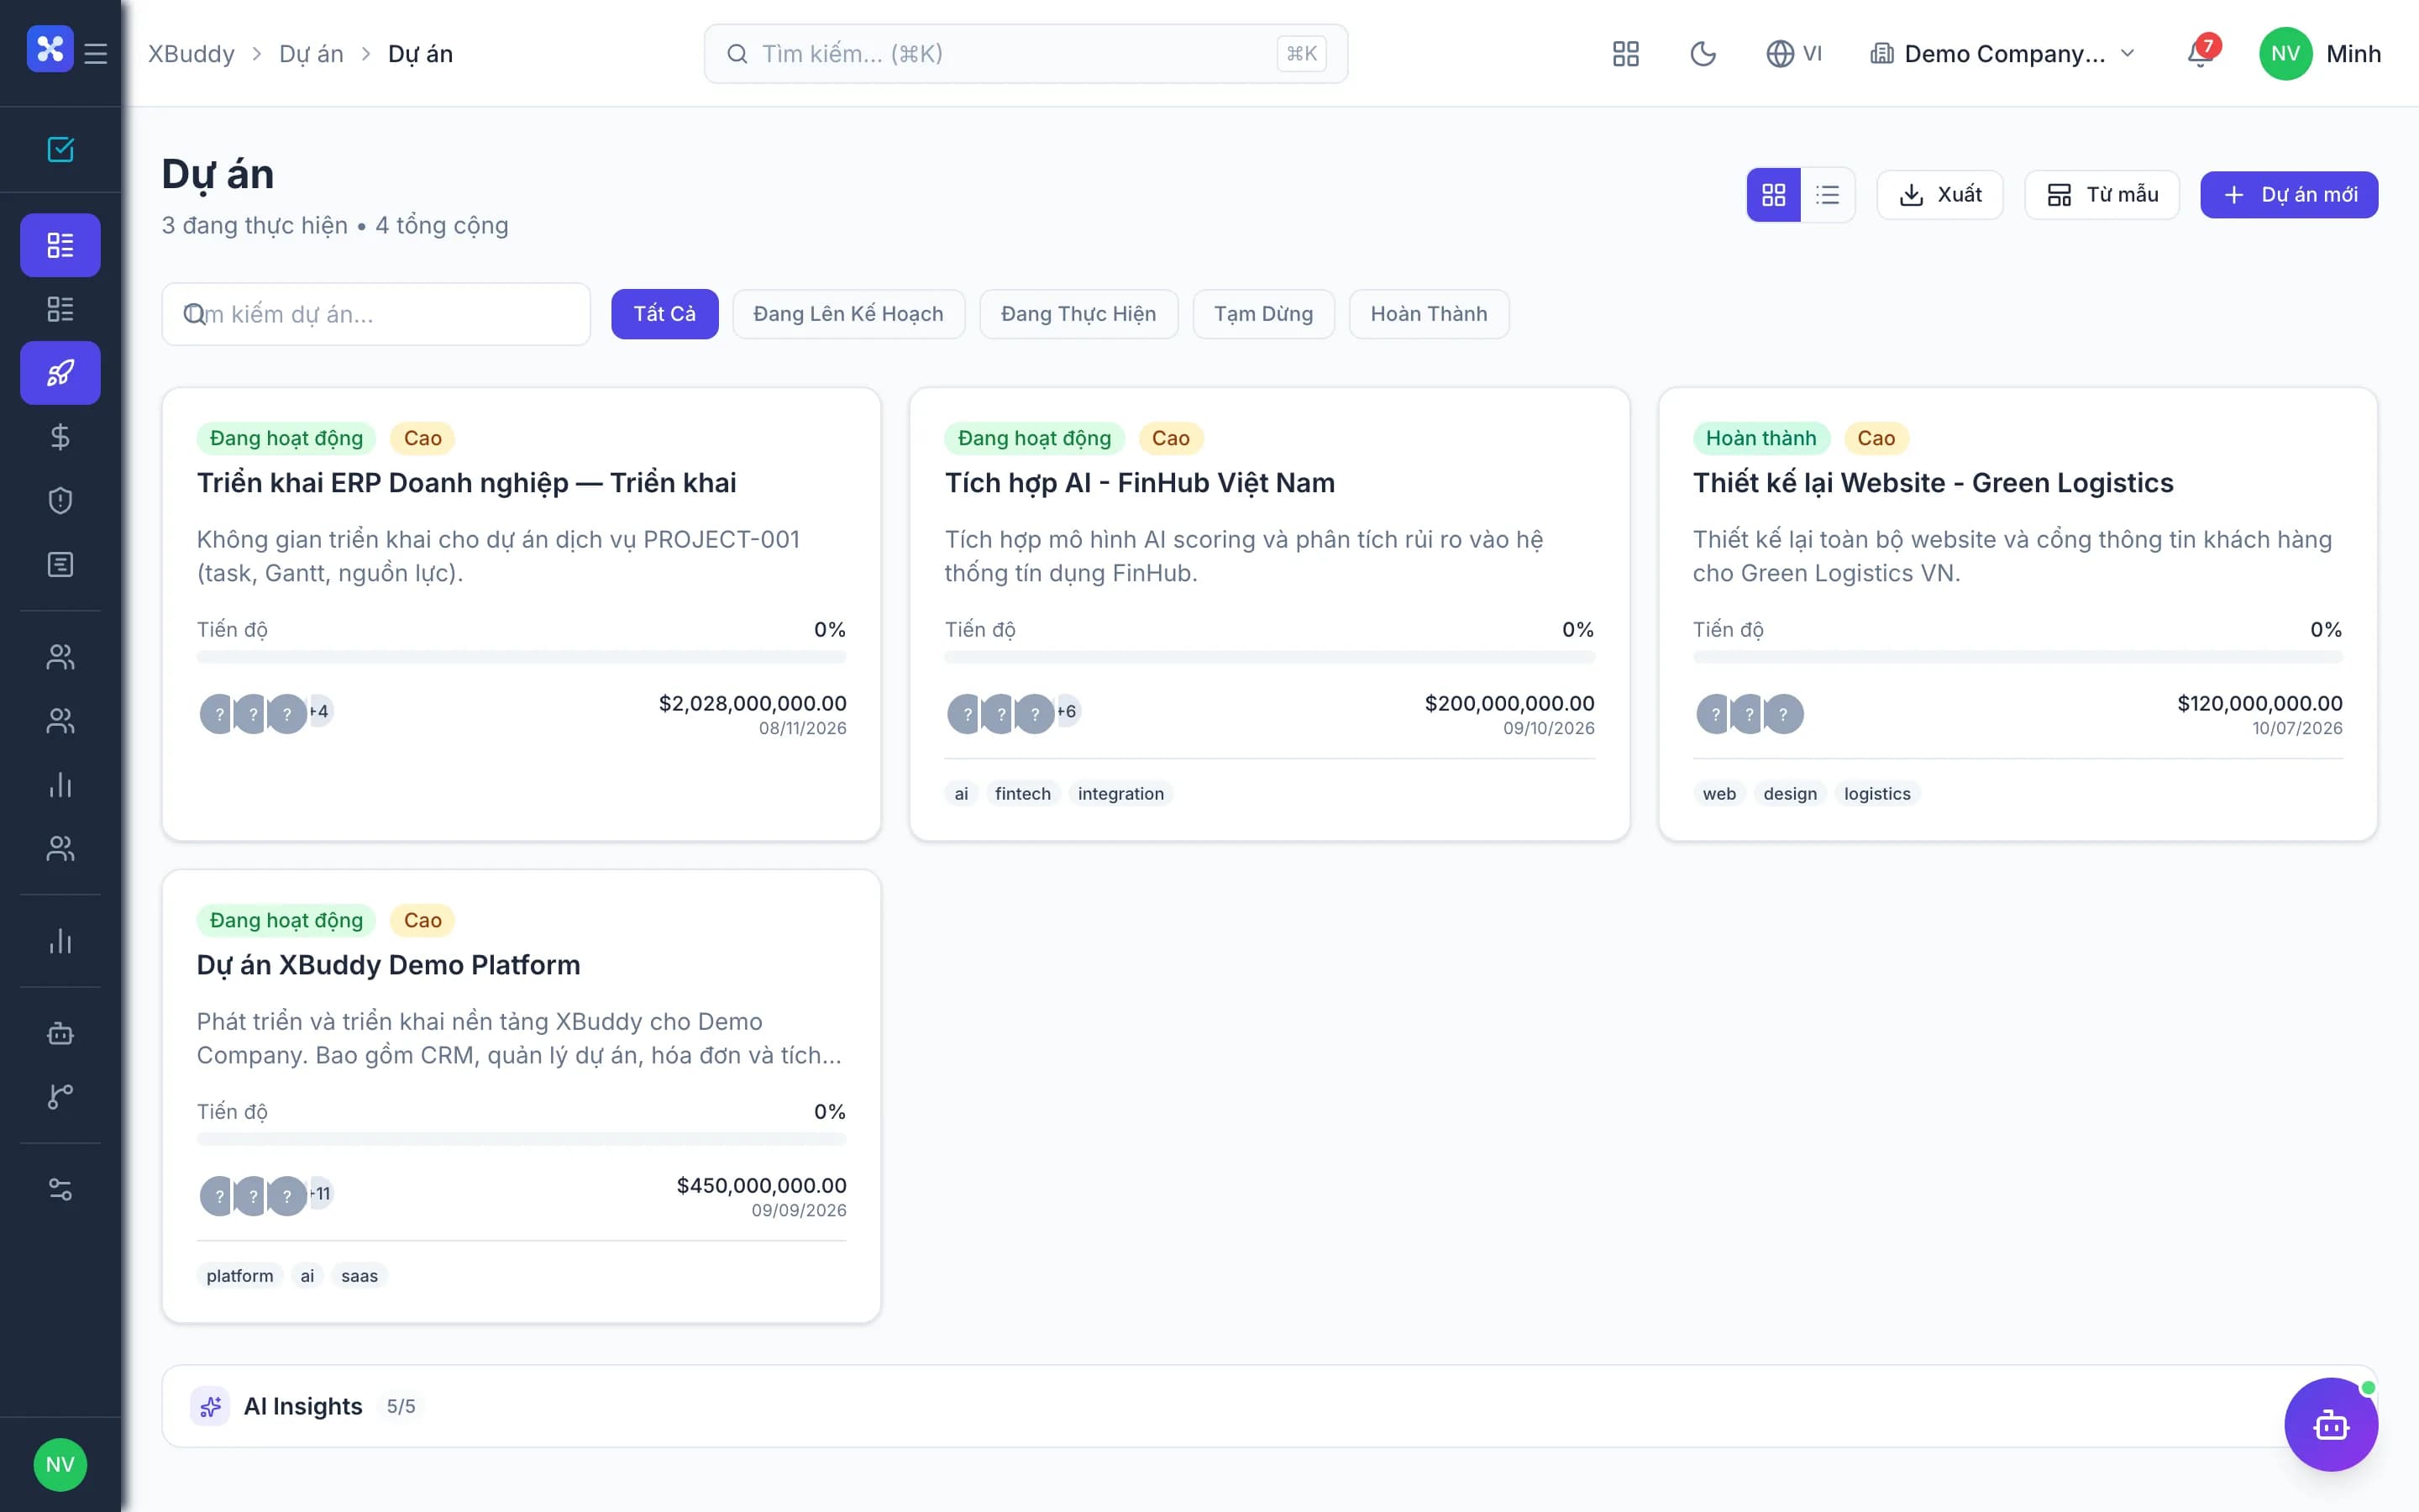Go to XBuddy breadcrumb home
Image resolution: width=2419 pixels, height=1512 pixels.
tap(191, 54)
